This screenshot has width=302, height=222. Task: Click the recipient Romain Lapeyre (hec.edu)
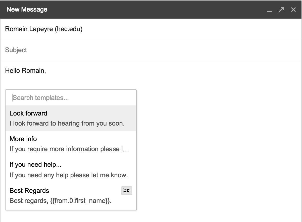pyautogui.click(x=44, y=29)
